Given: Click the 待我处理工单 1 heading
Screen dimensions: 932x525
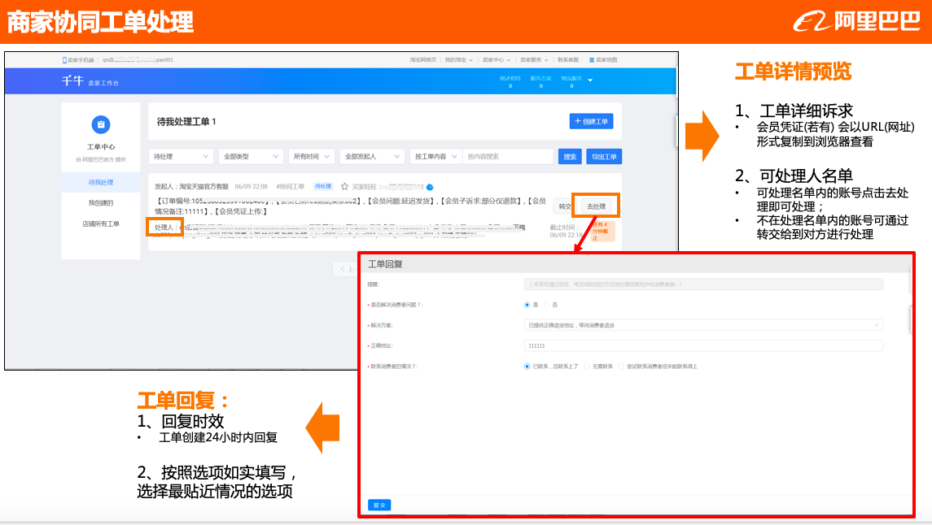Looking at the screenshot, I should coord(186,122).
